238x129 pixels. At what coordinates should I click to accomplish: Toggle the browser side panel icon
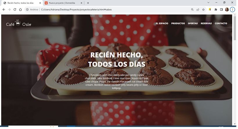[221, 10]
